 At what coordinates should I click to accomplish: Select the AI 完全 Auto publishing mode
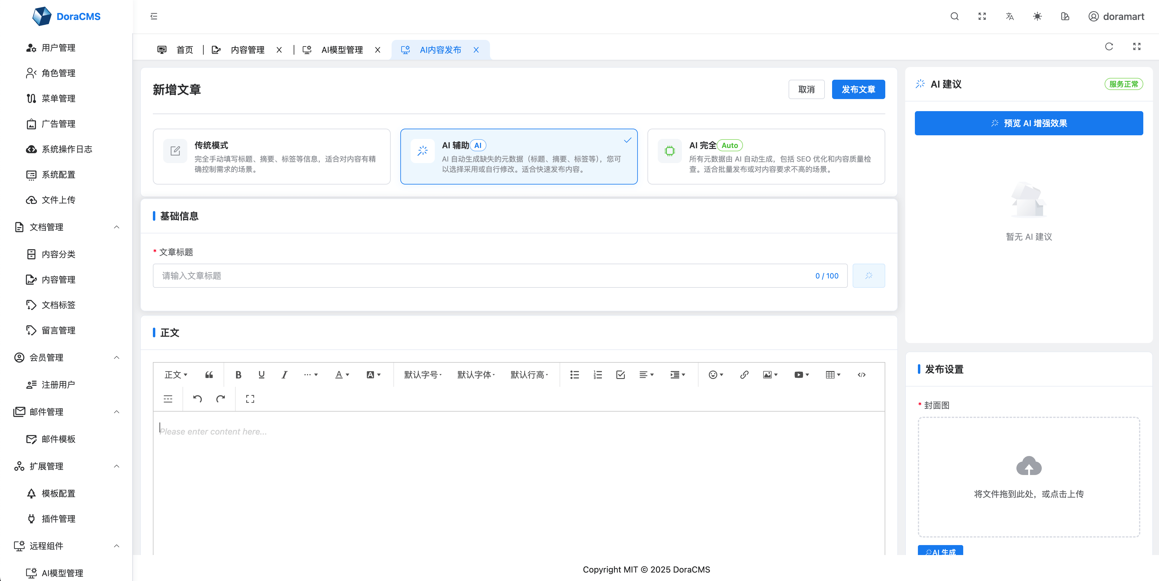[x=766, y=156]
